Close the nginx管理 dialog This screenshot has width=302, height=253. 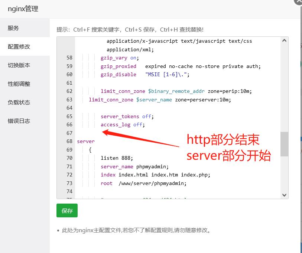[298, 2]
